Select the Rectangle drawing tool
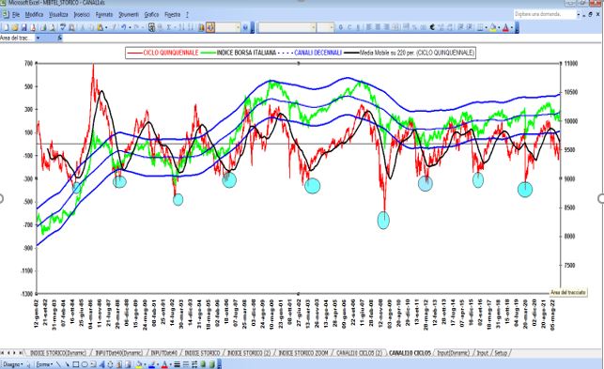Image resolution: width=604 pixels, height=369 pixels. tap(76, 364)
